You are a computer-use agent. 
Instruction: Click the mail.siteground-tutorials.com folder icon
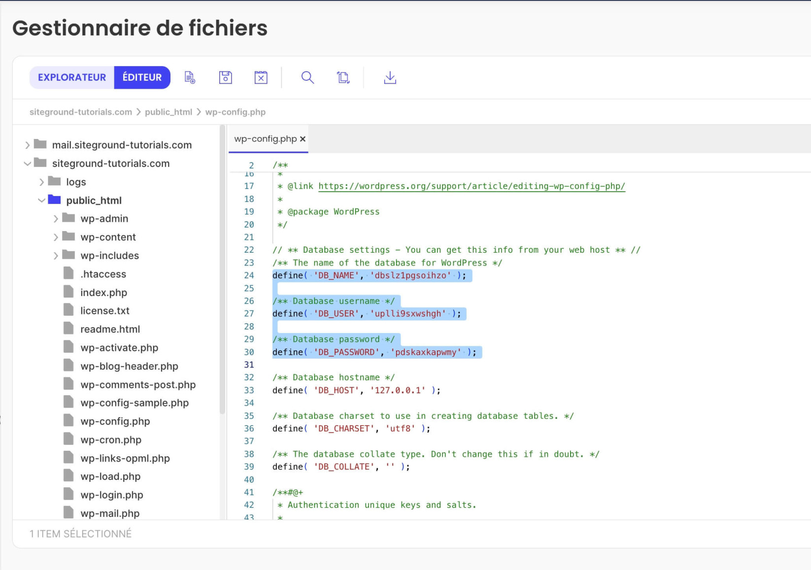[x=40, y=144]
